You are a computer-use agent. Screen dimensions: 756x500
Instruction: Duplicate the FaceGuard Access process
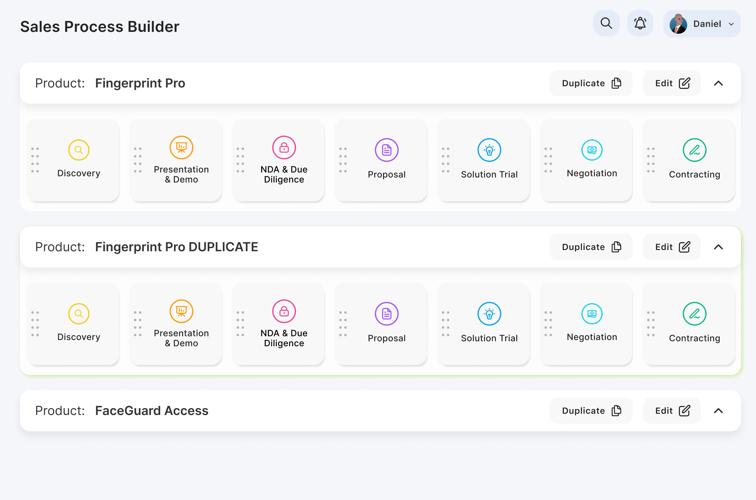591,411
